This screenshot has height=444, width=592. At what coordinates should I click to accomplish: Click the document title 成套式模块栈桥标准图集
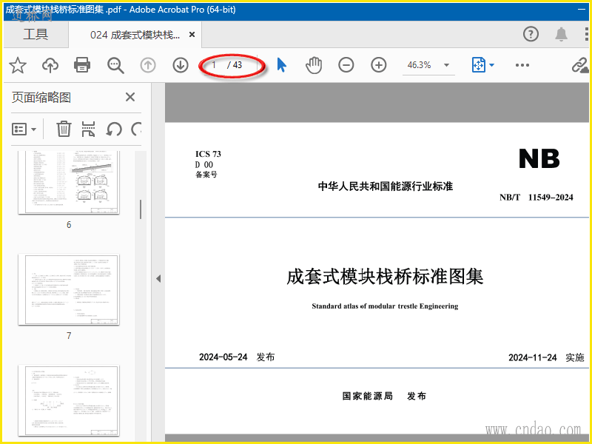pos(385,276)
